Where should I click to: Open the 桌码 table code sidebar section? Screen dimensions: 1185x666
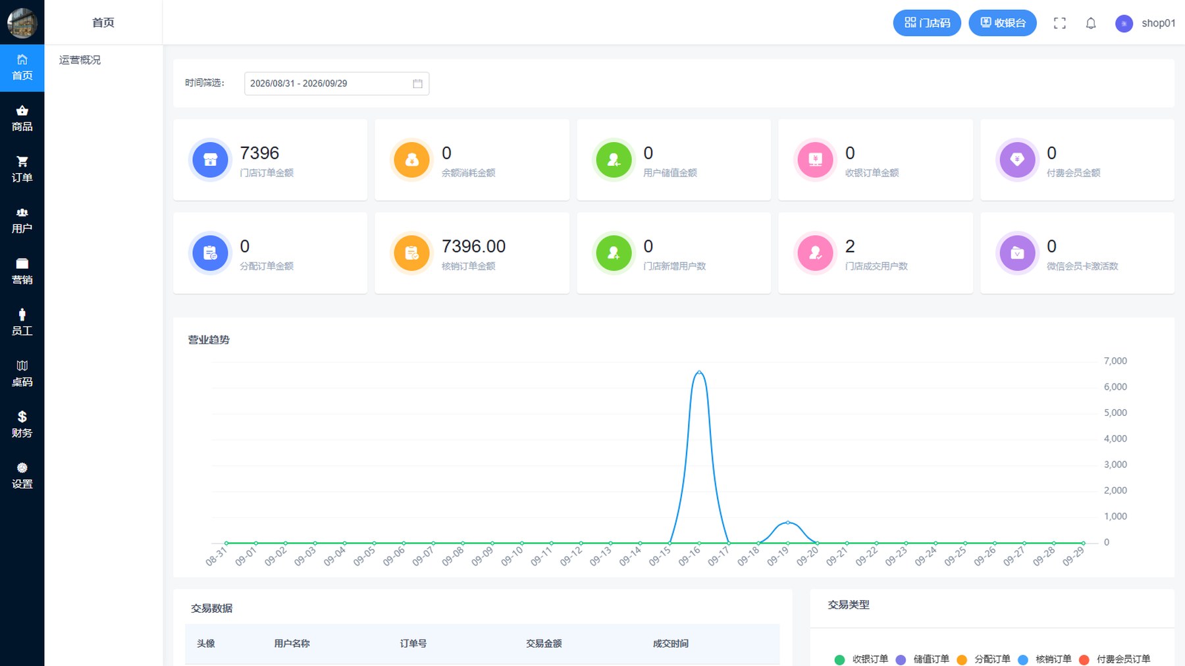click(x=22, y=374)
